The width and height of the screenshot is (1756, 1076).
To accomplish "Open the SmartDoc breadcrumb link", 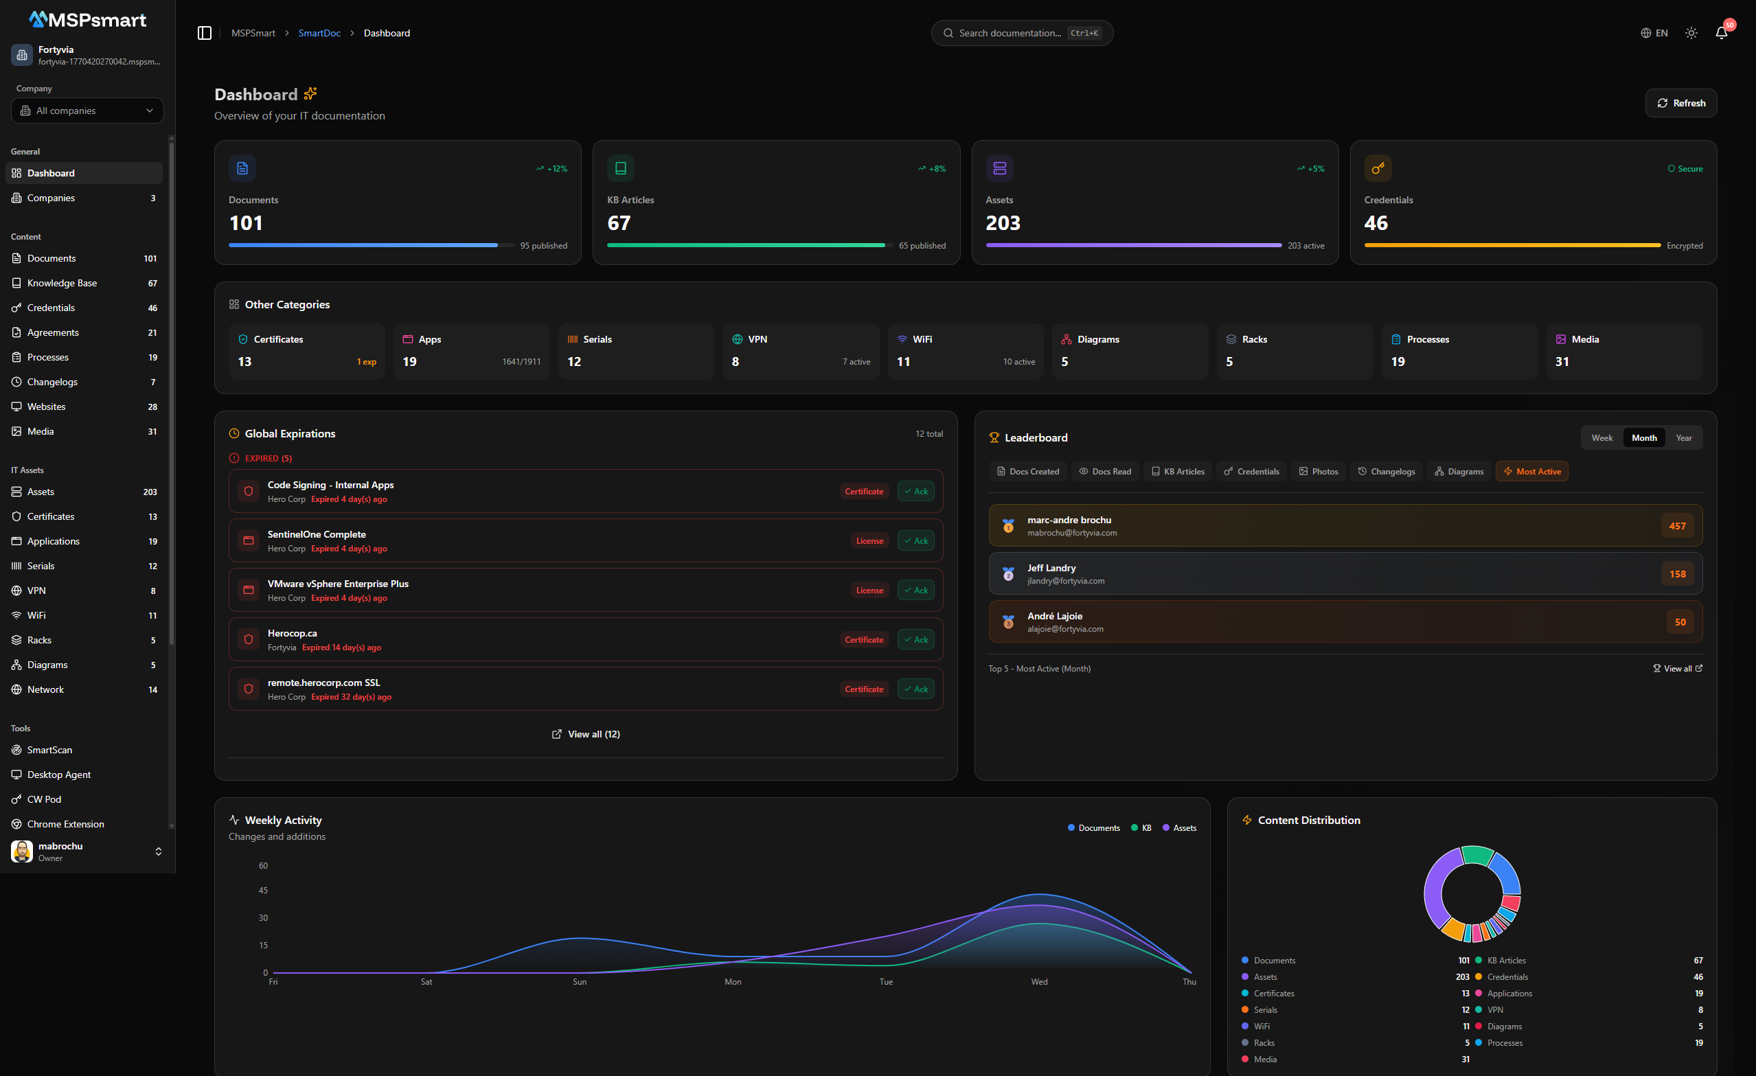I will click(319, 33).
